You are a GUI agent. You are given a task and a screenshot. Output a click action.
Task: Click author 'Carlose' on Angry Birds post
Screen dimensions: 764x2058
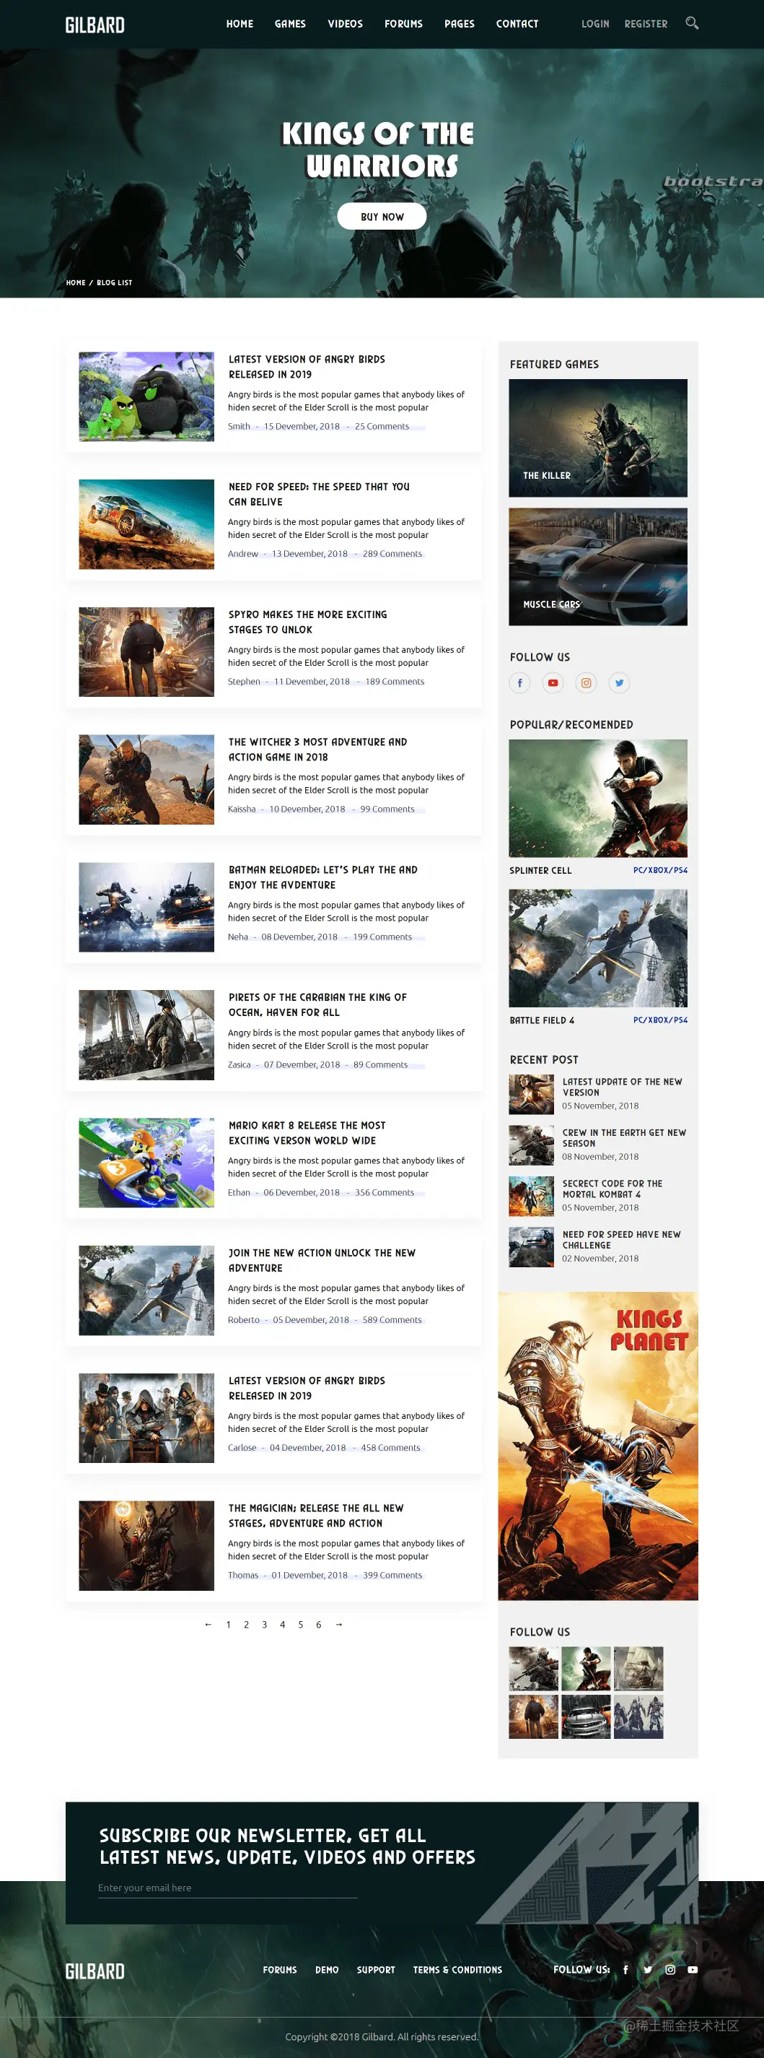coord(242,1448)
